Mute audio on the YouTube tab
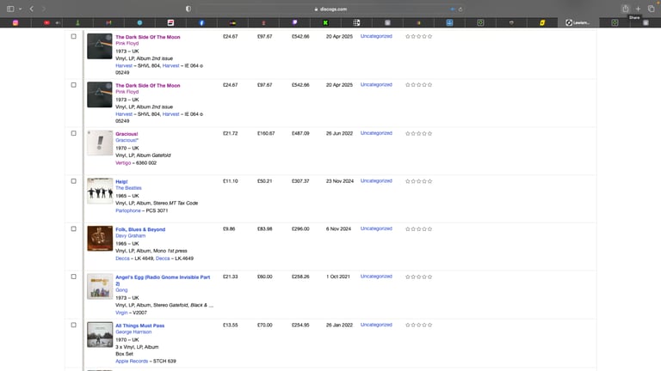 (x=58, y=22)
